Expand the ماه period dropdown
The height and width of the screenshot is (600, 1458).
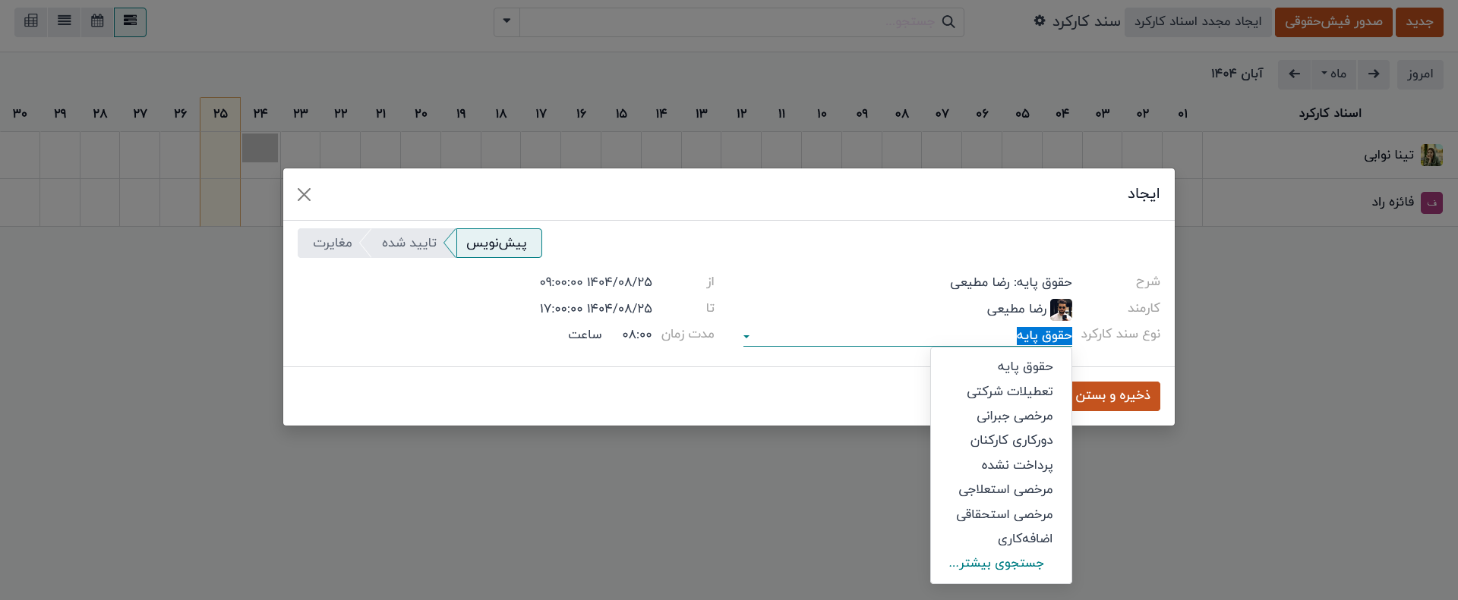1333,74
